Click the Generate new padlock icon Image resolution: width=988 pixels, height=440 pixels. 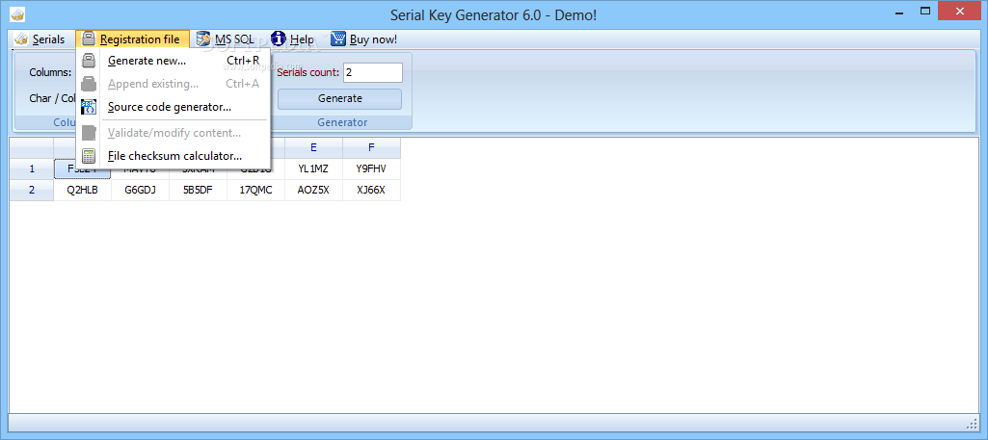point(89,61)
